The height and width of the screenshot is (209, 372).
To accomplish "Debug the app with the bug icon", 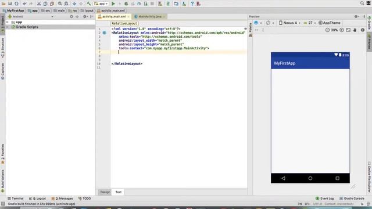I will 126,3.
